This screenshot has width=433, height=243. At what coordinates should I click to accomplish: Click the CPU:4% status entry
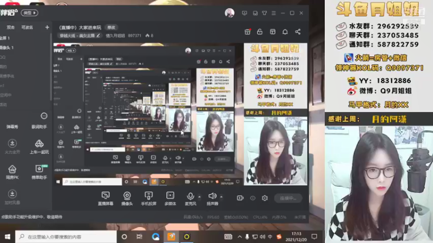click(260, 217)
